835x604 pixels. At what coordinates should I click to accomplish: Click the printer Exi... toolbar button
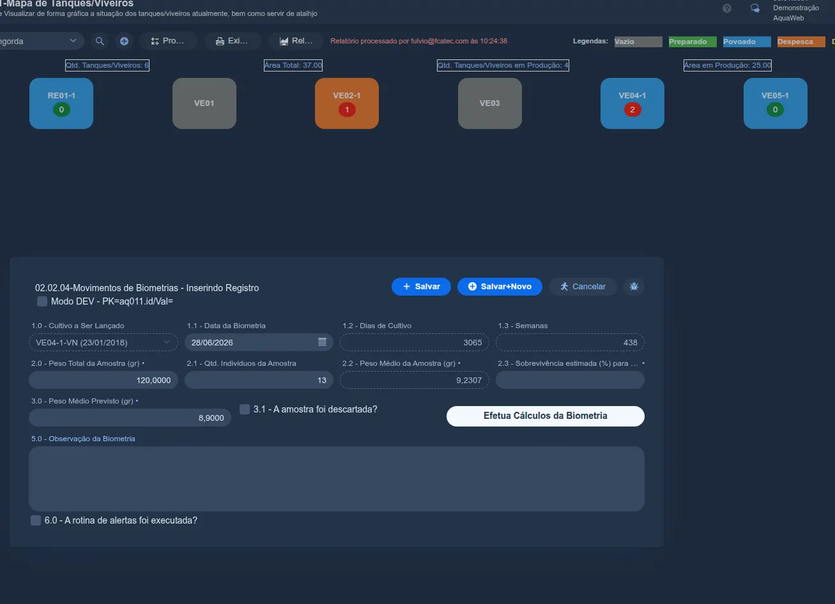pos(233,41)
